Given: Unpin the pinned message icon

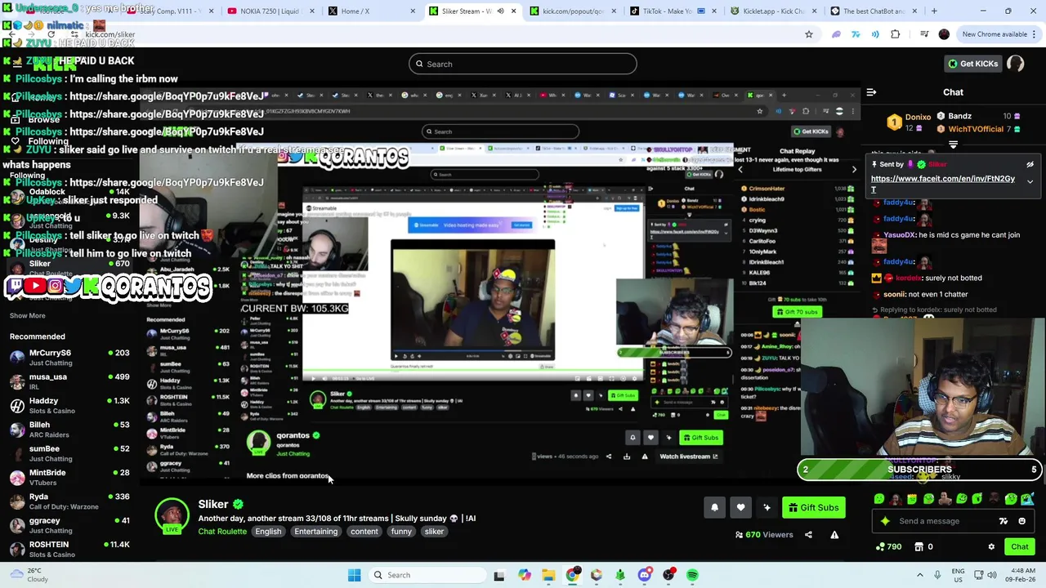Looking at the screenshot, I should pos(1030,164).
